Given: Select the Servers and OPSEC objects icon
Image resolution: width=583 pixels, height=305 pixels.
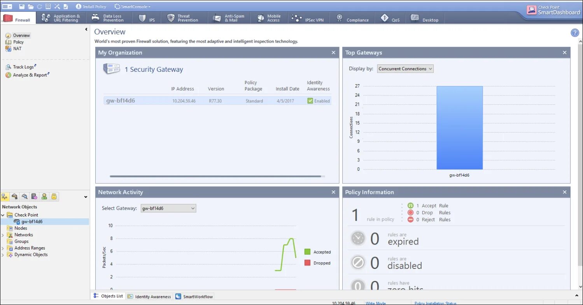Looking at the screenshot, I should coord(34,196).
